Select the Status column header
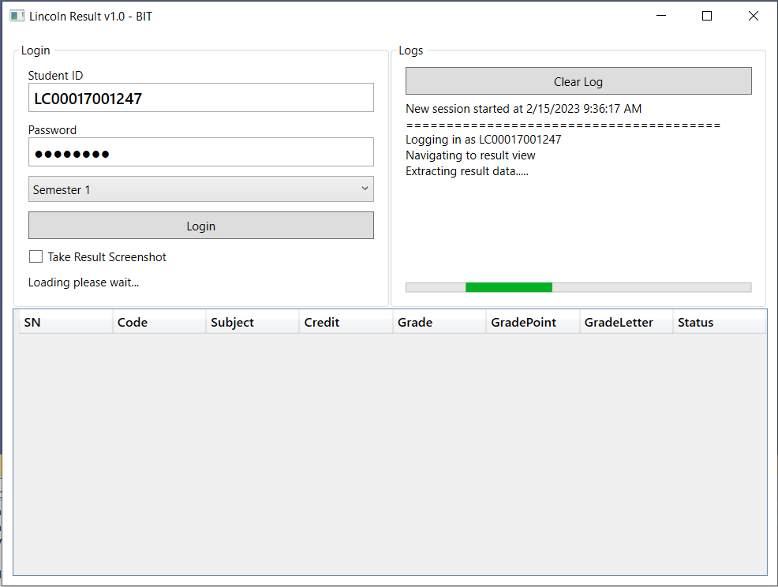This screenshot has width=778, height=587. tap(694, 322)
